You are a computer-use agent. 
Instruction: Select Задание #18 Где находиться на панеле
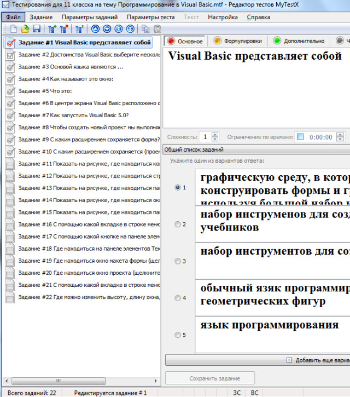pos(89,249)
